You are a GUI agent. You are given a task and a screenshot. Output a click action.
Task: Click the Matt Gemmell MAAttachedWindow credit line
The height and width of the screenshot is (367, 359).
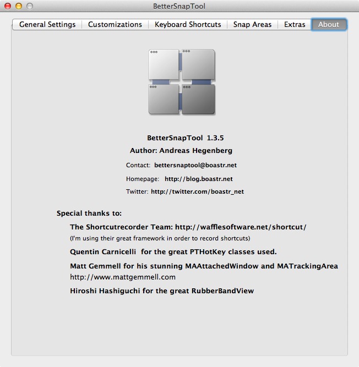point(204,266)
